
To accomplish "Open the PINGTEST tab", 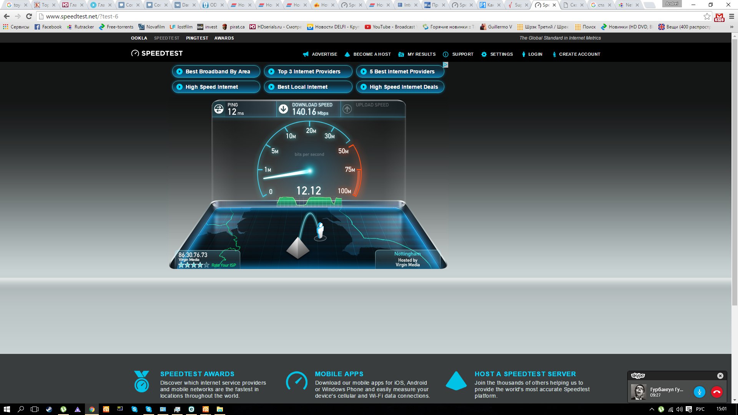I will 197,38.
